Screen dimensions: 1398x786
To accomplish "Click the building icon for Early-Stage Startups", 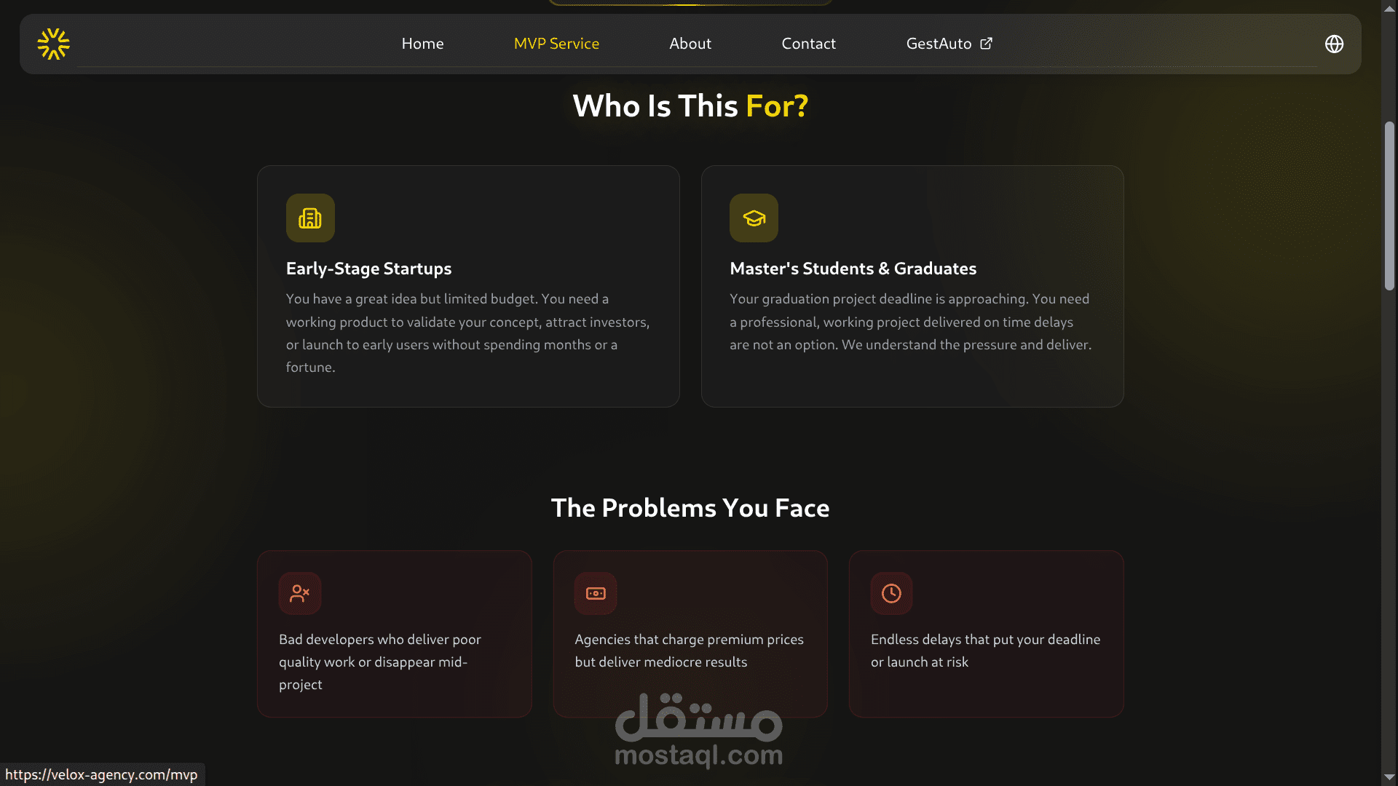I will point(310,218).
